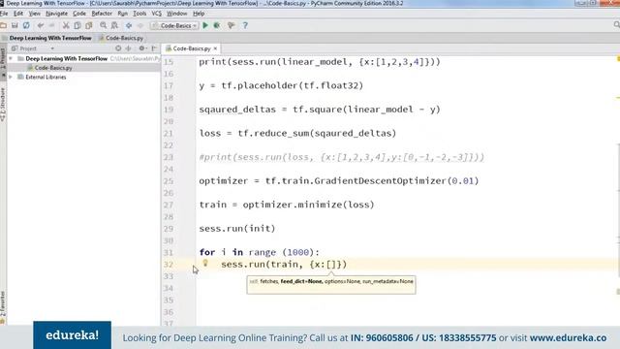The width and height of the screenshot is (620, 349).
Task: Click the 'y = tf.placeholder(tf.float32)' line
Action: [281, 86]
